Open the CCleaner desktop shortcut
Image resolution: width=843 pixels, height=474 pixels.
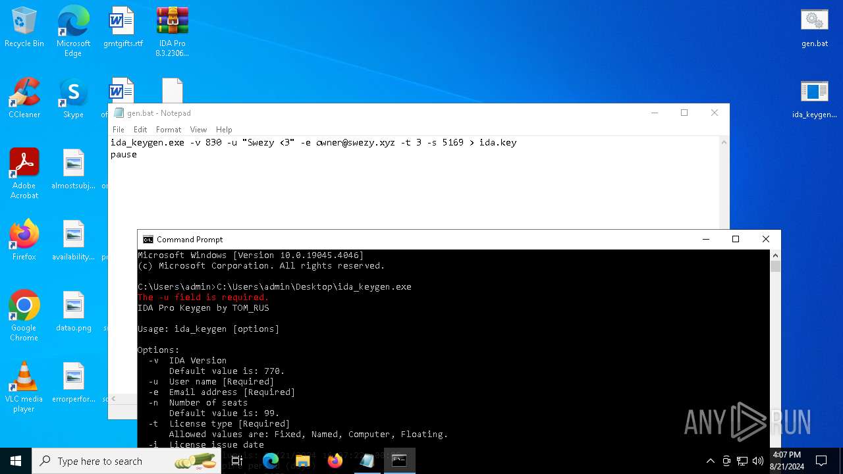(x=24, y=99)
